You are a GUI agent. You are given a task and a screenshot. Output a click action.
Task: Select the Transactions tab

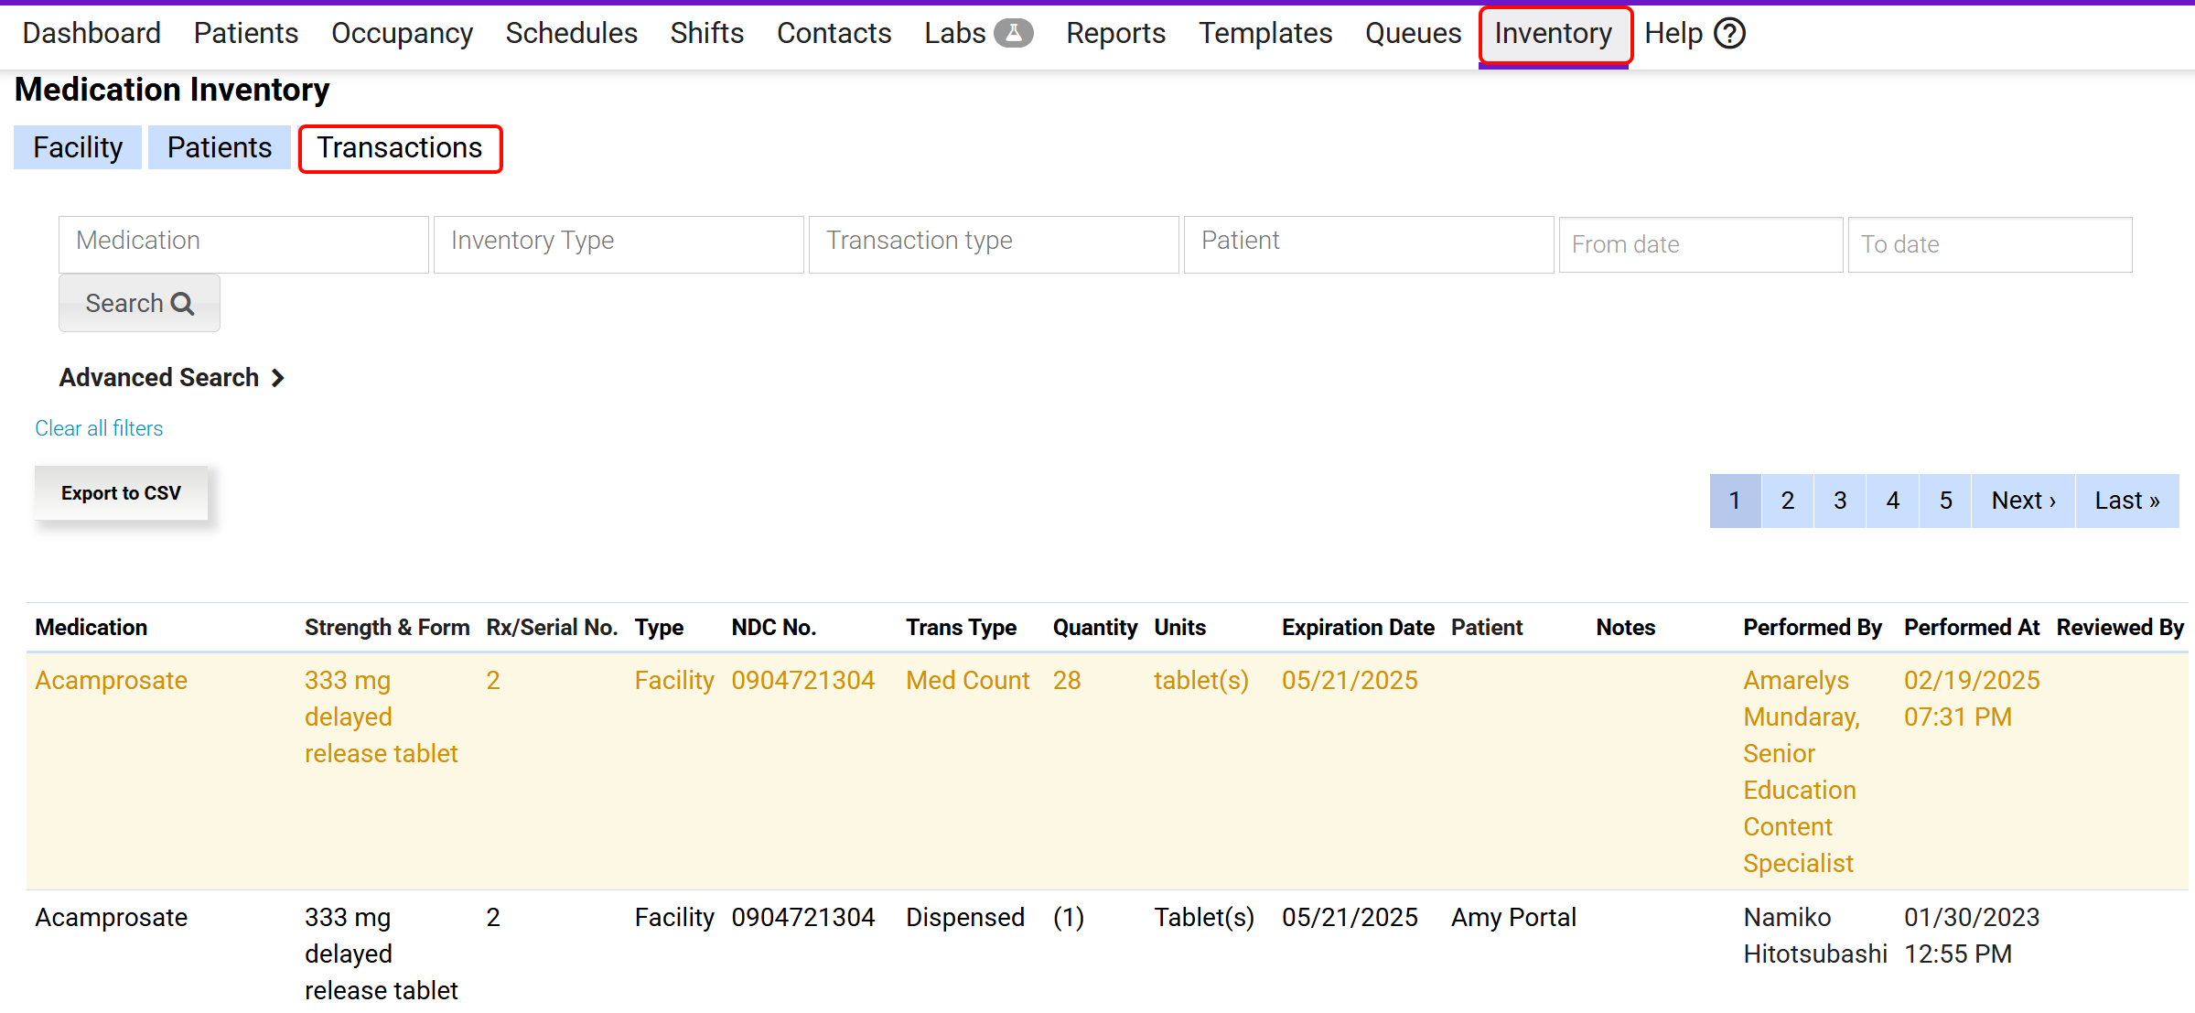[400, 148]
